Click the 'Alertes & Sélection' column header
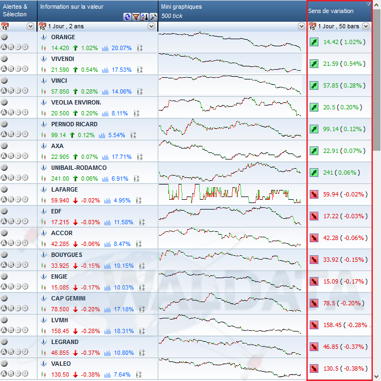Image resolution: width=381 pixels, height=381 pixels. tap(19, 11)
